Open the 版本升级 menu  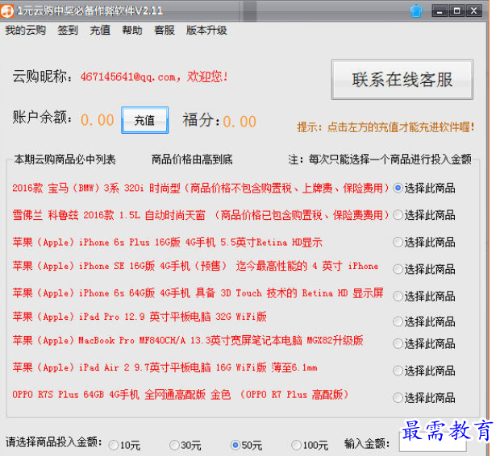point(206,31)
